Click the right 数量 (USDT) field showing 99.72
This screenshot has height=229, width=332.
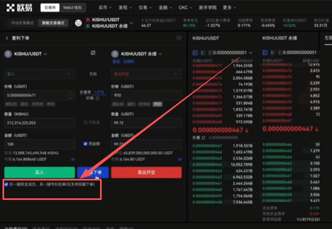tap(146, 123)
